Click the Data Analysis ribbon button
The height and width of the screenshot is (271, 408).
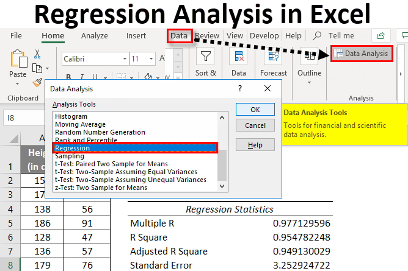(360, 54)
